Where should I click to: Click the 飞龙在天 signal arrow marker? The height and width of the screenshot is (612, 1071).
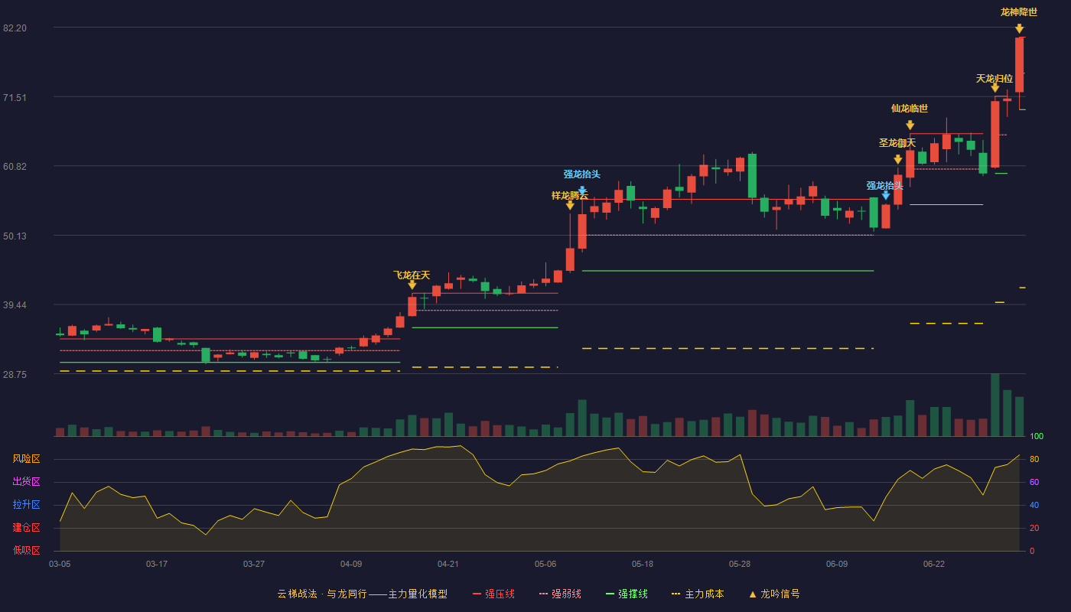coord(412,285)
